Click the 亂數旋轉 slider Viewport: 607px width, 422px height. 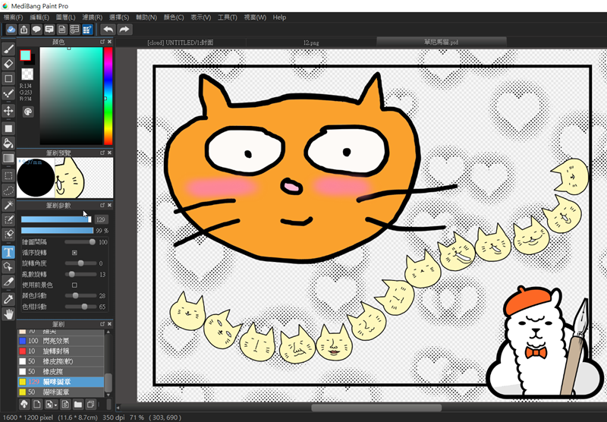click(x=80, y=274)
